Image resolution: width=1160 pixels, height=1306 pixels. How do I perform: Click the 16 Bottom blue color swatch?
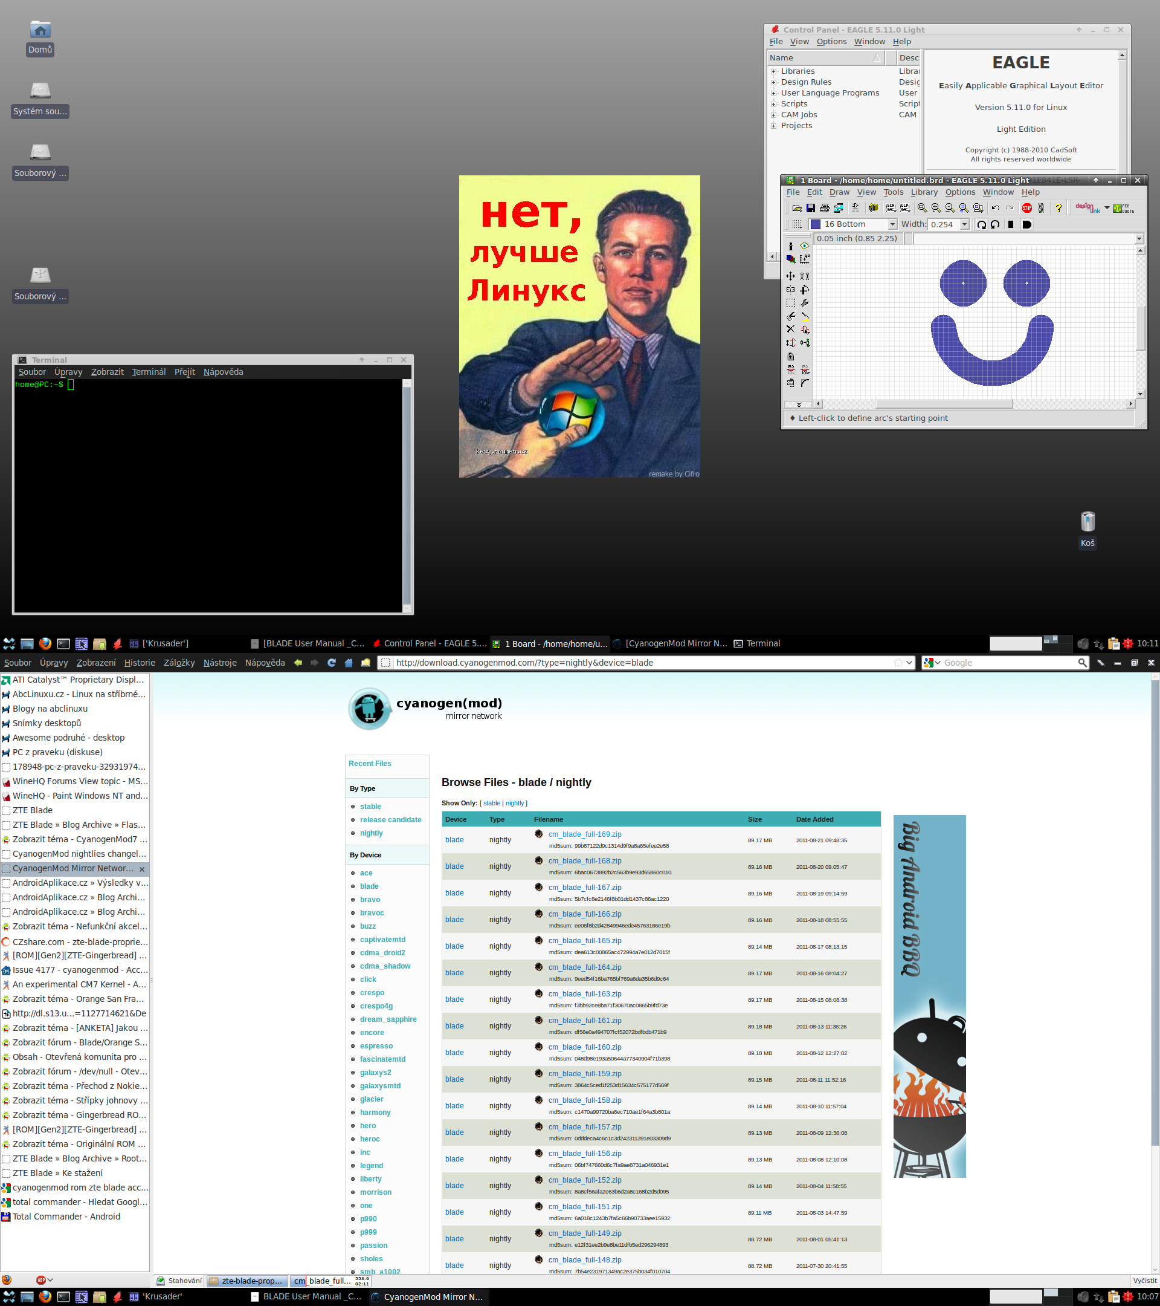(x=815, y=224)
